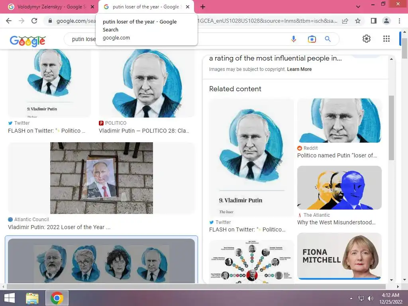Select Putin photo on brick wall thumbnail
This screenshot has width=408, height=306.
pyautogui.click(x=102, y=178)
